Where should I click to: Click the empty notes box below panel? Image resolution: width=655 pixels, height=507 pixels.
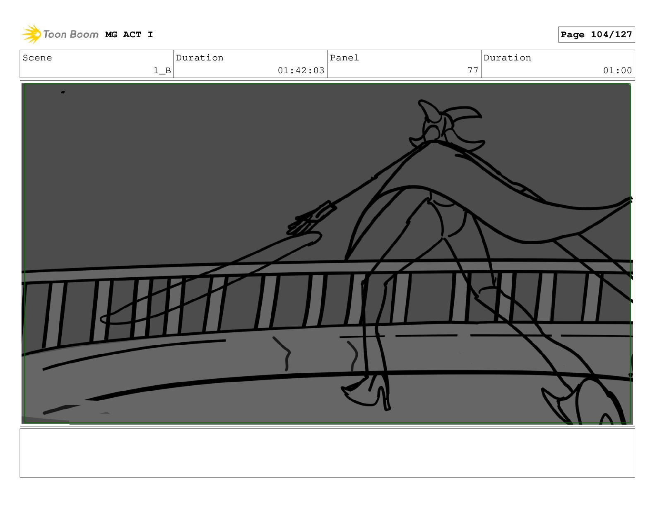pos(327,453)
